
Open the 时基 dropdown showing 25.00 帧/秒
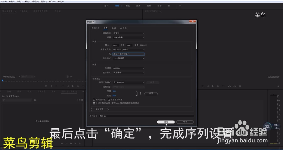point(128,37)
